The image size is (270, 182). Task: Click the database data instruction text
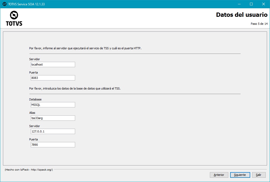(75, 88)
